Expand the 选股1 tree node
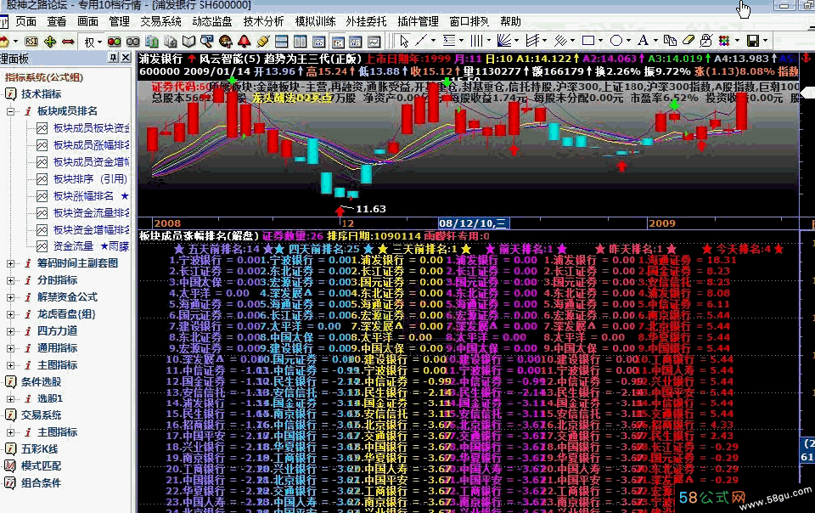This screenshot has height=513, width=815. (10, 398)
